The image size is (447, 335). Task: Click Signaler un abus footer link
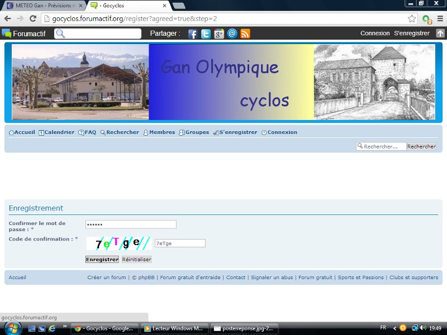tap(272, 277)
